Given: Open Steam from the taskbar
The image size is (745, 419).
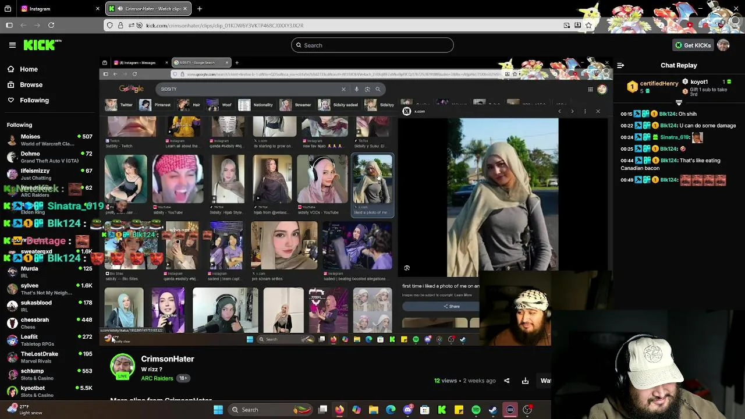Looking at the screenshot, I should pyautogui.click(x=493, y=410).
